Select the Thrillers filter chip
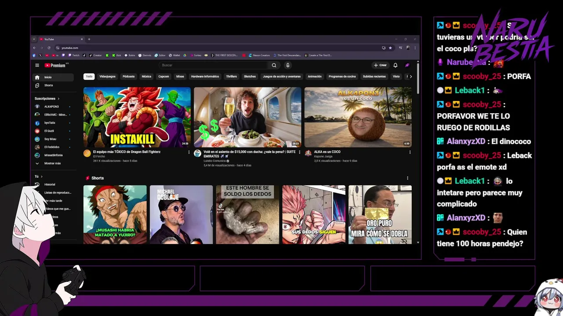Viewport: 563px width, 316px height. pos(231,76)
